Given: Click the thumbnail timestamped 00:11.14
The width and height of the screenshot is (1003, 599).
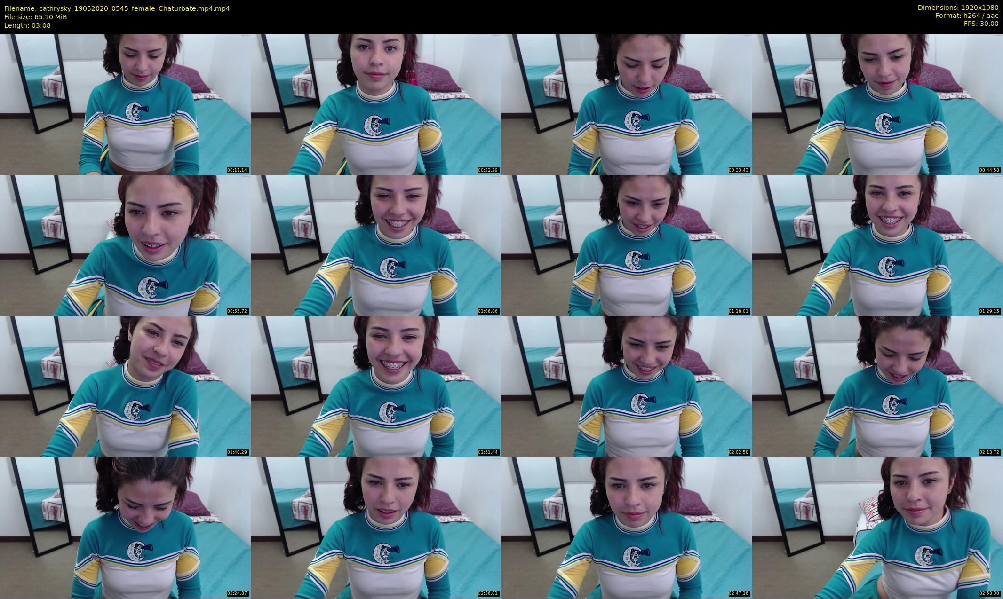Looking at the screenshot, I should (x=125, y=104).
